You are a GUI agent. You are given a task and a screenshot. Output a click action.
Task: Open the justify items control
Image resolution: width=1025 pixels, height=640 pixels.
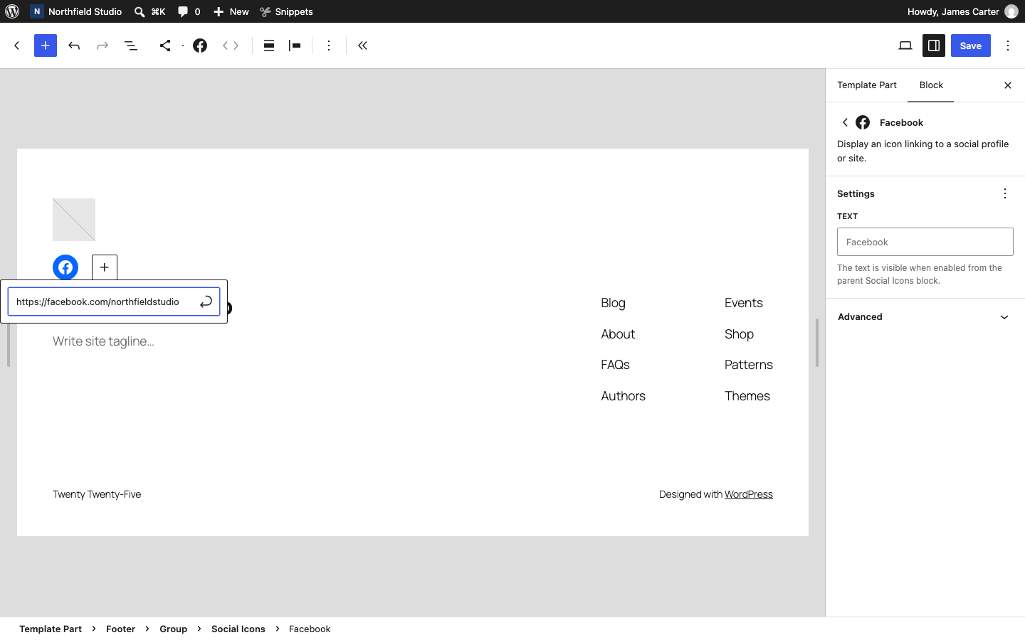coord(295,46)
